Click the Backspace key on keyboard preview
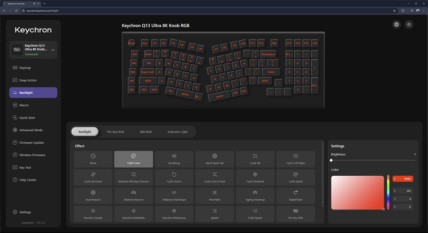This screenshot has height=233, width=428. click(x=269, y=54)
